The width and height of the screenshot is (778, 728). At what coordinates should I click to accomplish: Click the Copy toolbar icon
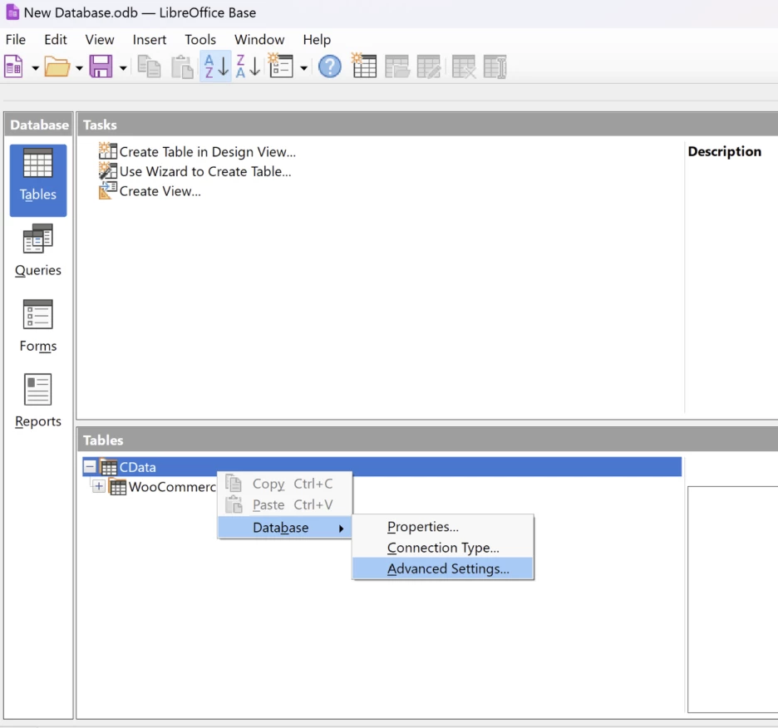(149, 66)
